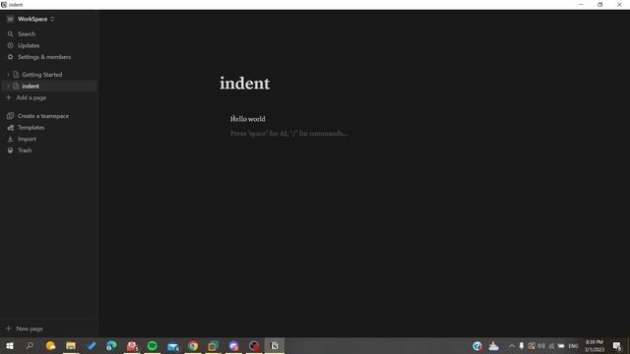Click the Updates clock icon
This screenshot has height=354, width=630.
click(x=11, y=45)
